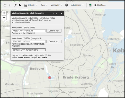Open help in coordinate dialog title bar
Image resolution: width=125 pixels, height=98 pixels.
pyautogui.click(x=53, y=14)
